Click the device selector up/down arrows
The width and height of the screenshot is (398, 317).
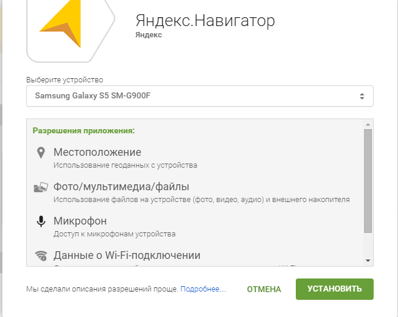[362, 96]
